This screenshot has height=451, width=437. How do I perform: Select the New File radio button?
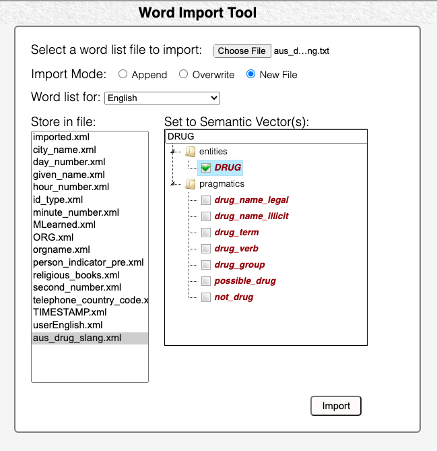[x=251, y=74]
